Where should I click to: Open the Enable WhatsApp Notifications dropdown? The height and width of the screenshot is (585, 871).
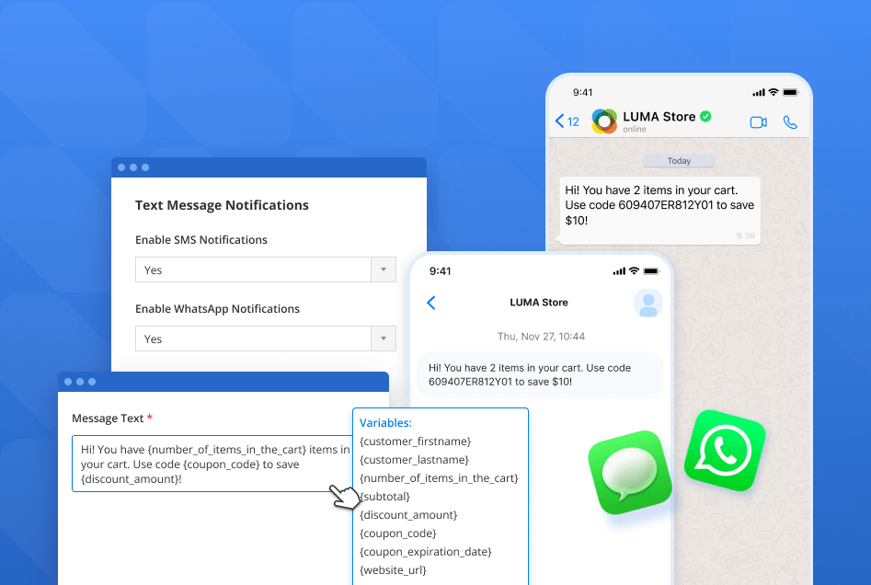pos(265,338)
